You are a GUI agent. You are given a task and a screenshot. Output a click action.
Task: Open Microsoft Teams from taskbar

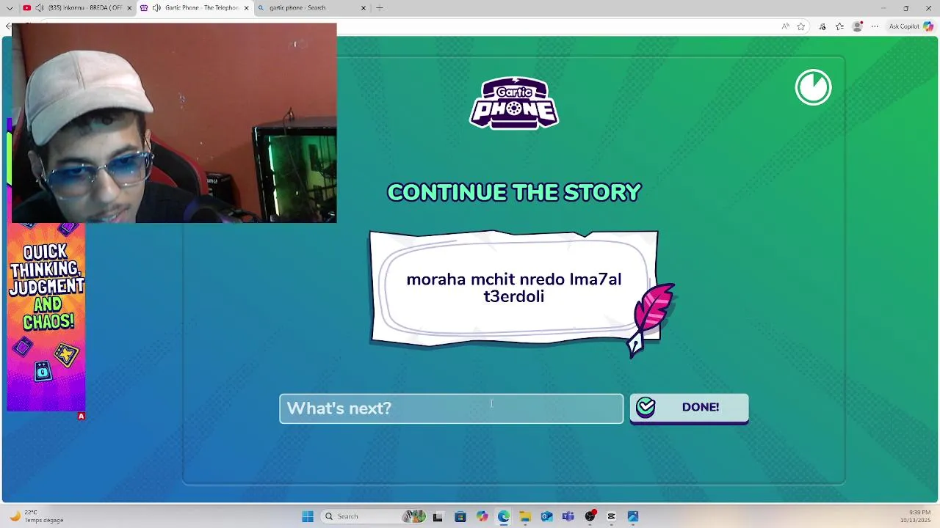(x=568, y=516)
